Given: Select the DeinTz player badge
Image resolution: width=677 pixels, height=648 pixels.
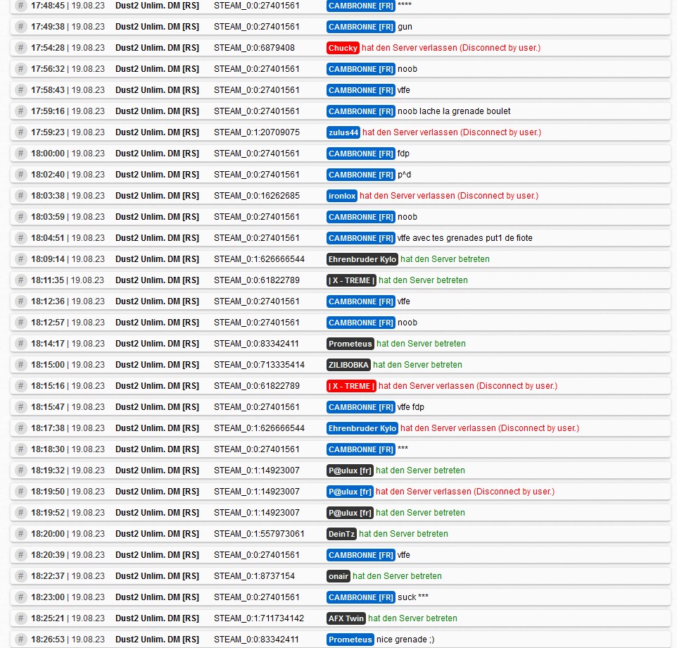Looking at the screenshot, I should (341, 535).
